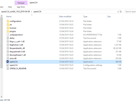Select the plugins folder name
The image size is (136, 102).
pos(13,31)
